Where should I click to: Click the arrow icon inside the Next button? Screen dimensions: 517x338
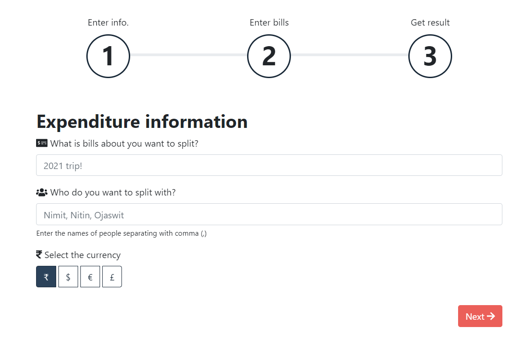tap(491, 316)
